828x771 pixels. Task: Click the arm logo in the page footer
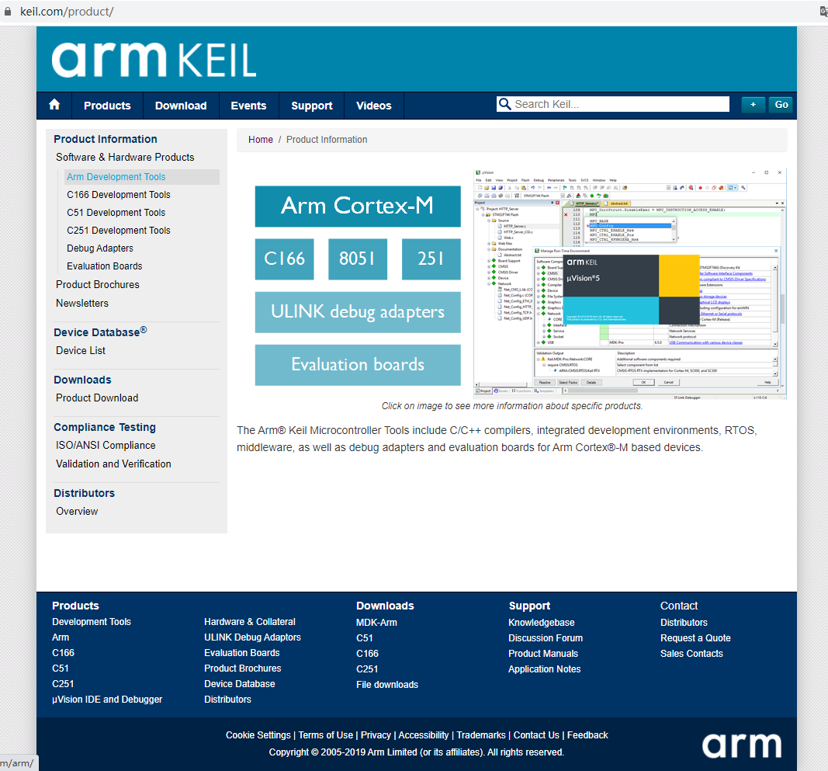tap(741, 745)
